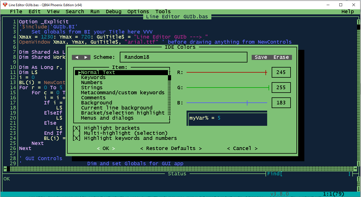Click QB64 app icon in title bar

(x=5, y=5)
